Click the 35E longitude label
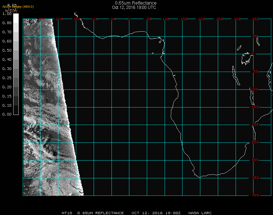The image size is (273, 215). pos(255,19)
